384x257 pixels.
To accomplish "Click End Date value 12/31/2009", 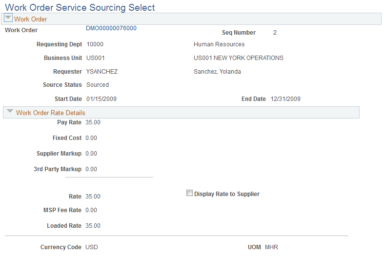I will (x=285, y=99).
